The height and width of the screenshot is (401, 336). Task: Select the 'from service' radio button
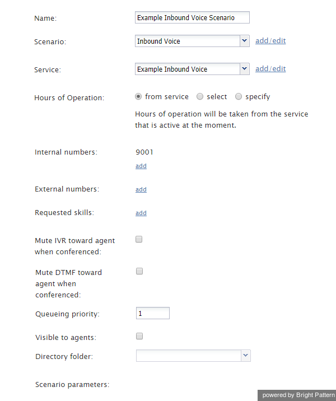point(139,96)
